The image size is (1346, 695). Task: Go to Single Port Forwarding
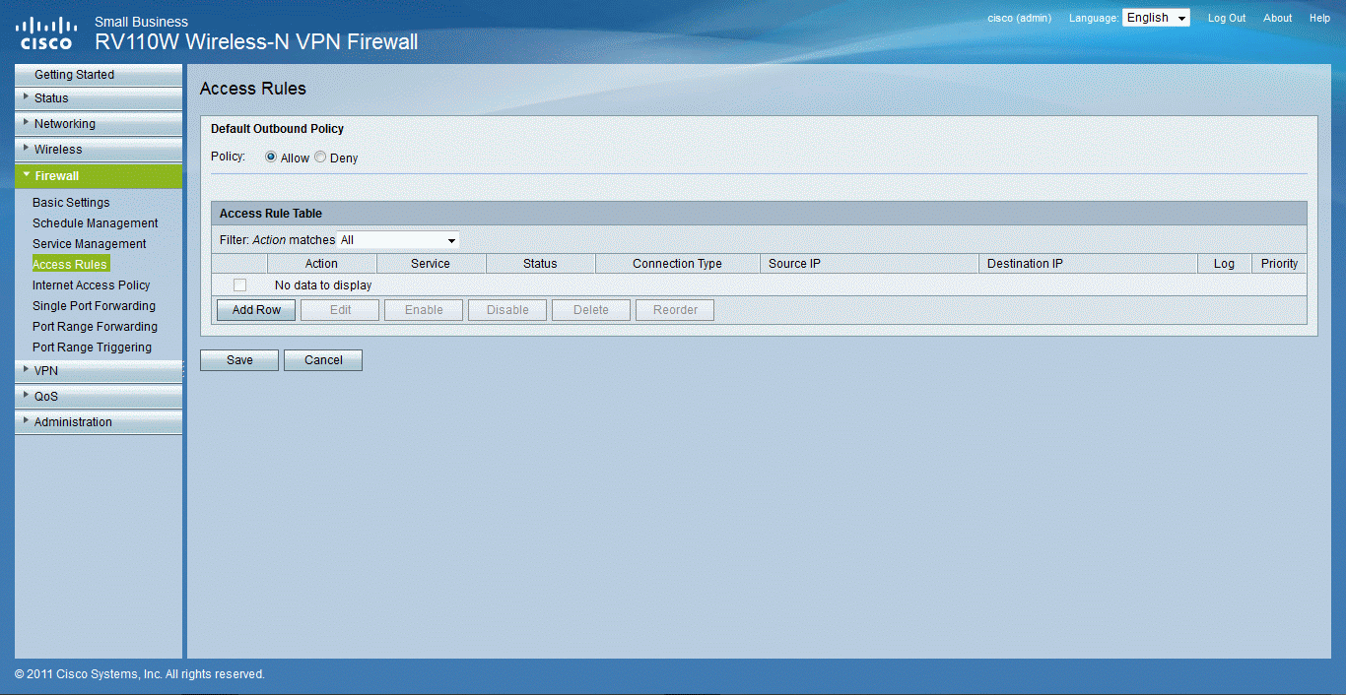tap(94, 306)
